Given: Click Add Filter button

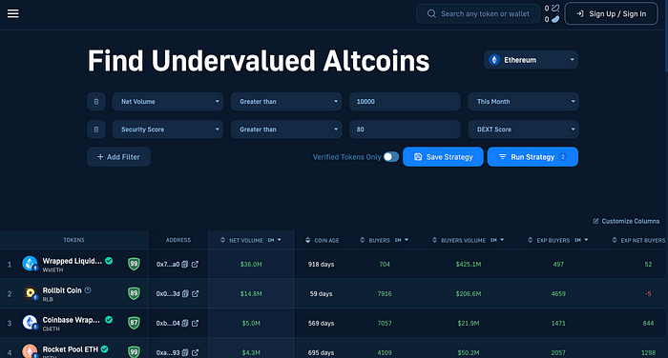Looking at the screenshot, I should pos(118,157).
